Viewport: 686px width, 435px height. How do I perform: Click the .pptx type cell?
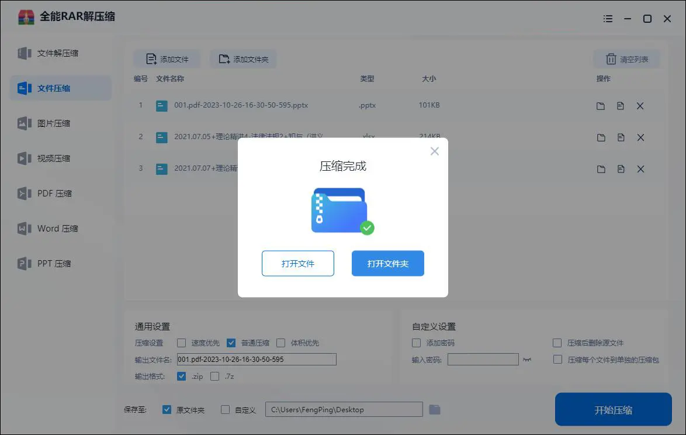[x=367, y=105]
